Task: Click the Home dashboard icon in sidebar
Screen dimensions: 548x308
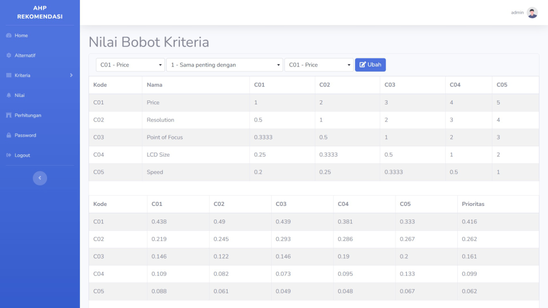Action: click(9, 35)
